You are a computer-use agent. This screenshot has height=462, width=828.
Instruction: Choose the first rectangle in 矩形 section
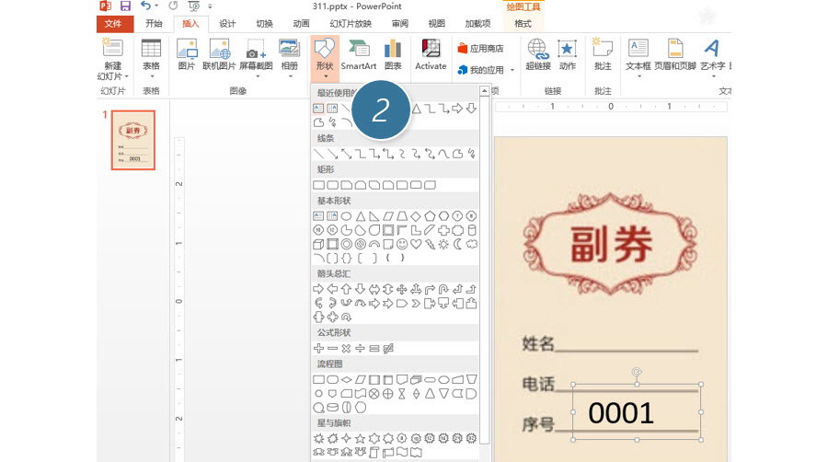(x=318, y=185)
